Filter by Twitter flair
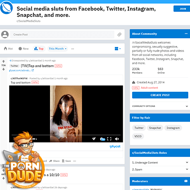The width and height of the screenshot is (190, 190). click(x=139, y=128)
